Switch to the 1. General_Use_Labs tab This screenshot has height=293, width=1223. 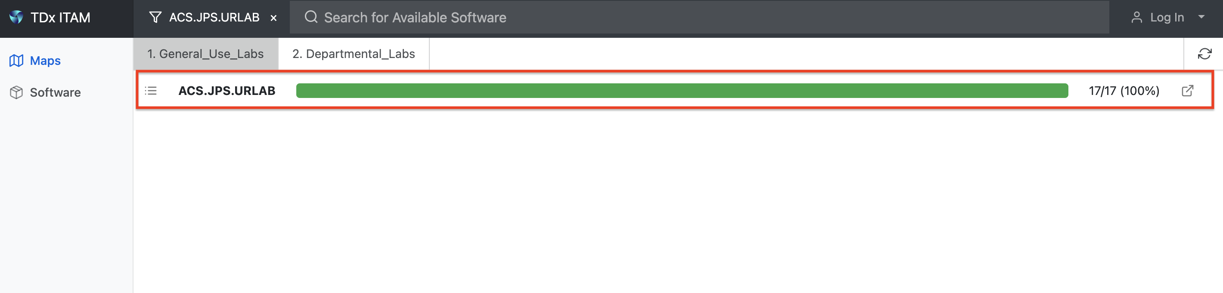pyautogui.click(x=205, y=54)
